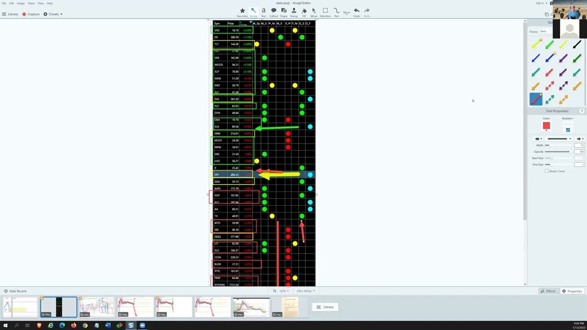Enable the Bezier Curve checkbox
Image resolution: width=587 pixels, height=330 pixels.
(x=546, y=171)
